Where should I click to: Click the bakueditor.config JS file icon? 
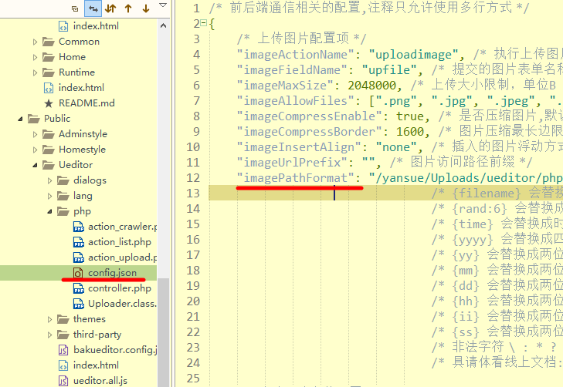pos(63,350)
